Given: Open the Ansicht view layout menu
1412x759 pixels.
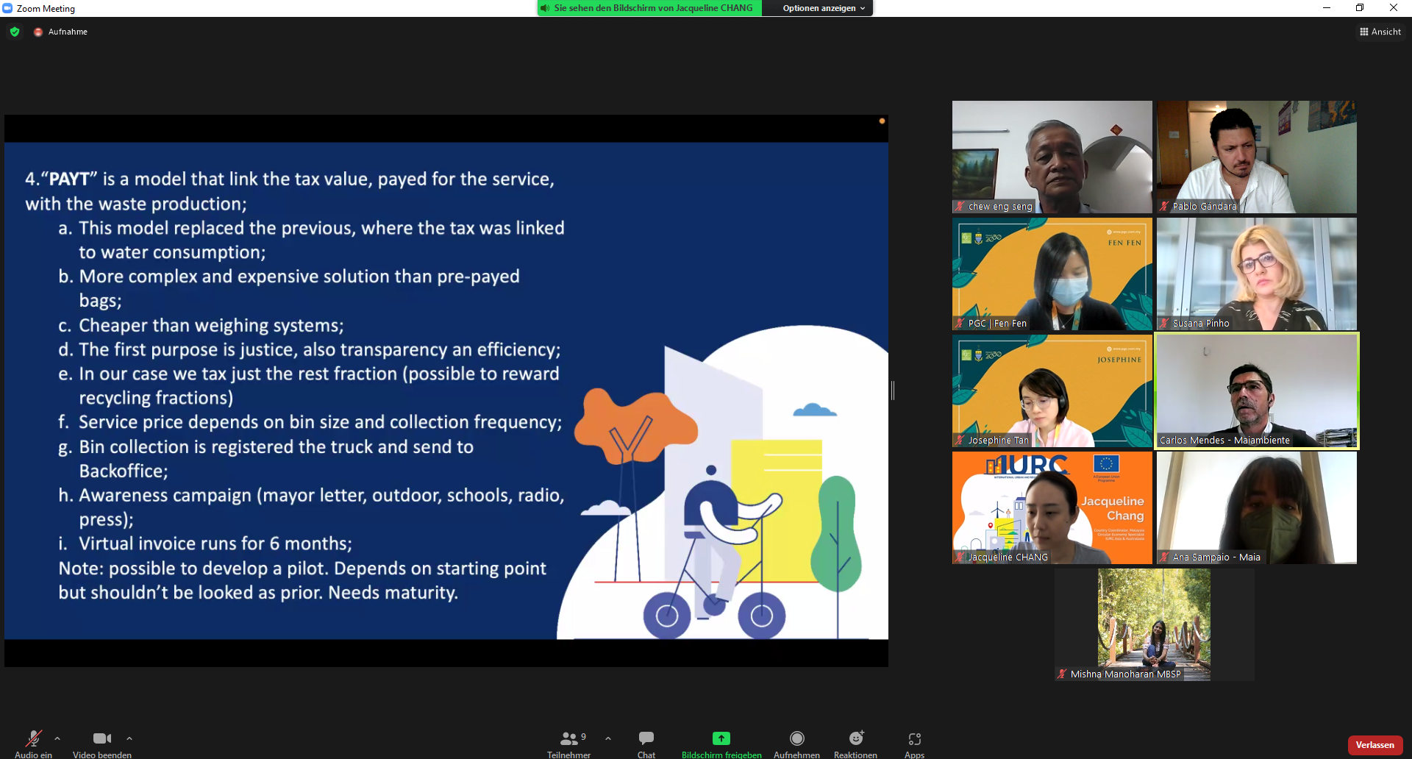Looking at the screenshot, I should click(1380, 32).
